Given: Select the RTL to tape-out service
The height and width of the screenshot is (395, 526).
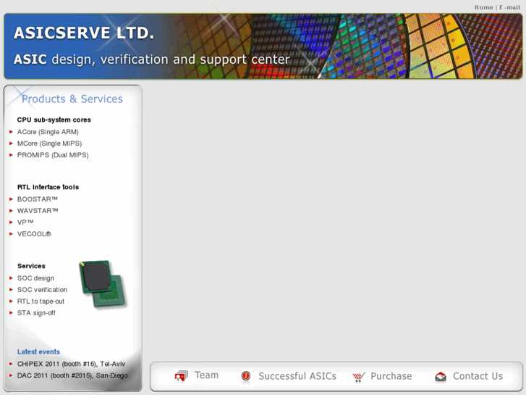Looking at the screenshot, I should 41,302.
